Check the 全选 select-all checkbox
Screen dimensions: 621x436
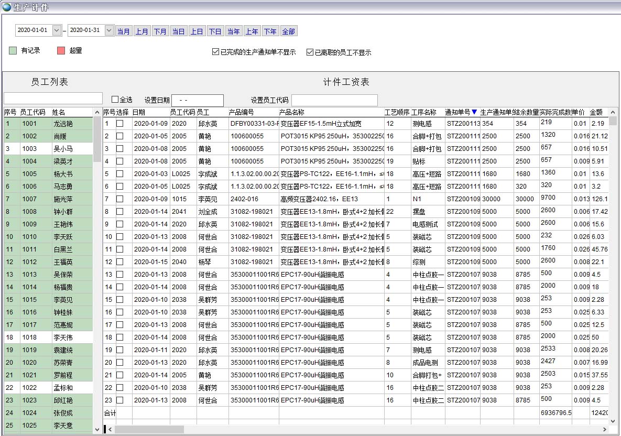[115, 99]
